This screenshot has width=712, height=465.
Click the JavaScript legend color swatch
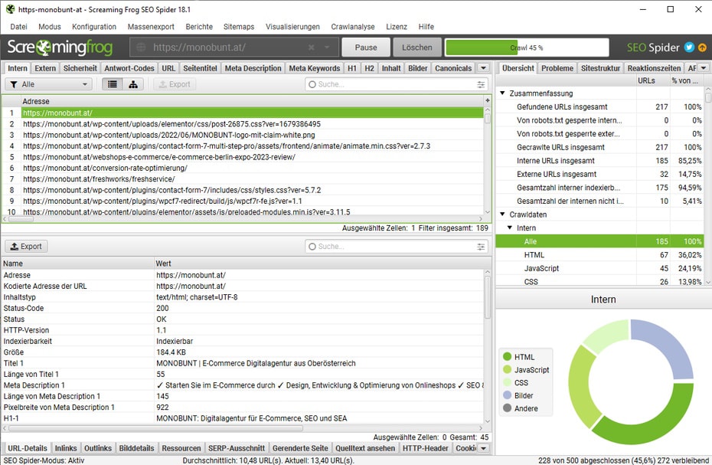tap(508, 369)
